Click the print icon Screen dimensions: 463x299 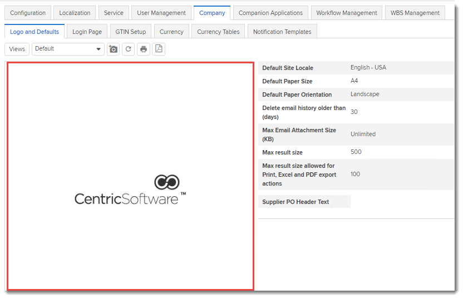click(144, 49)
